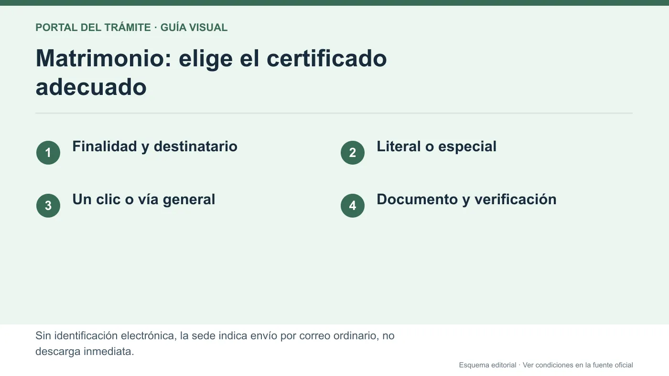Click the note starting "Sin identificación electrónica"
Image resolution: width=669 pixels, height=376 pixels.
215,344
